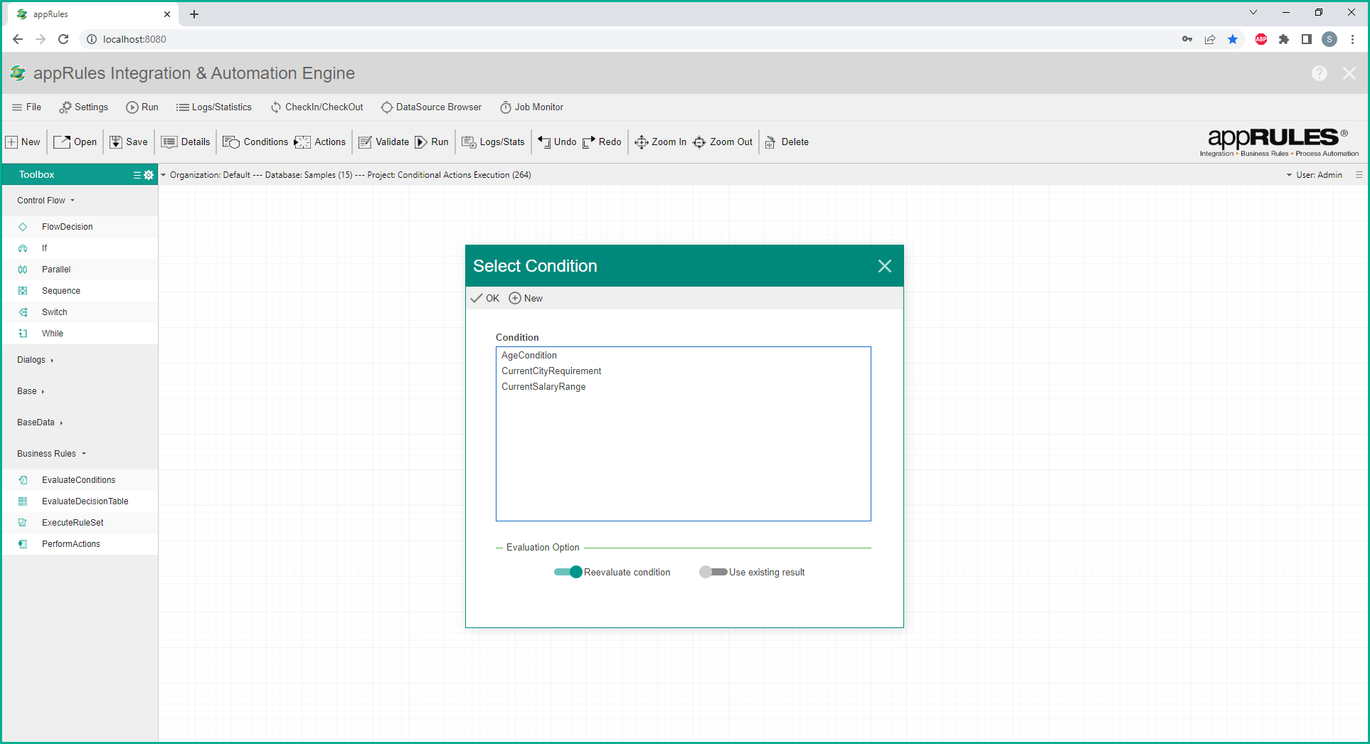Screen dimensions: 1370x744
Task: Click the Validate toolbar icon
Action: pos(365,142)
